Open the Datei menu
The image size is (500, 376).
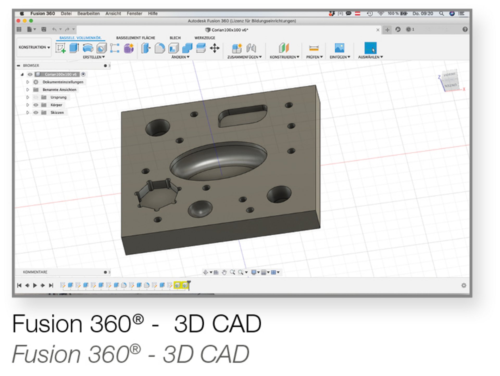pos(66,14)
